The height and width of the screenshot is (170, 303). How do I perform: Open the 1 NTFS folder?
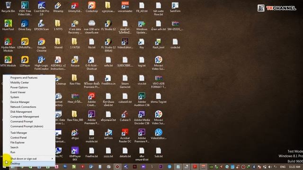coord(58,25)
